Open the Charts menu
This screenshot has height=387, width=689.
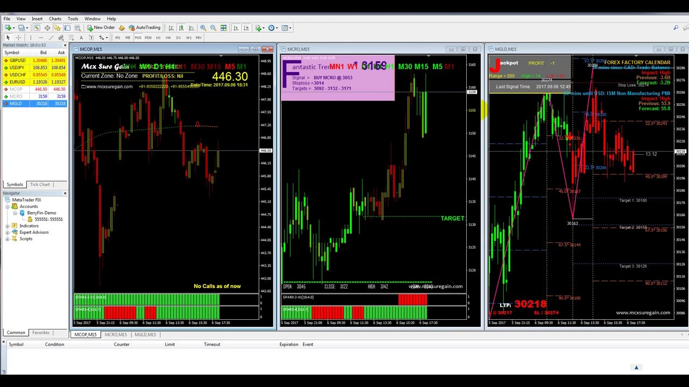(x=55, y=19)
